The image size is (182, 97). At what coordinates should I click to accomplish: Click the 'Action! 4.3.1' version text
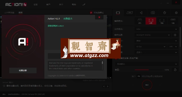(54, 19)
